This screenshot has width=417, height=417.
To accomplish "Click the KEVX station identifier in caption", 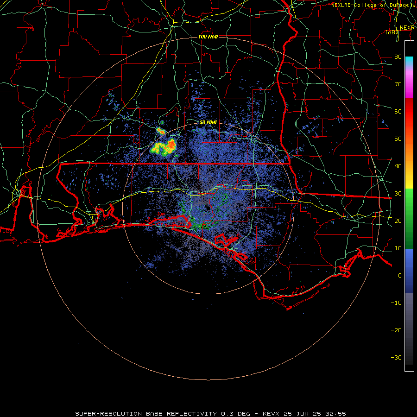I will [272, 414].
